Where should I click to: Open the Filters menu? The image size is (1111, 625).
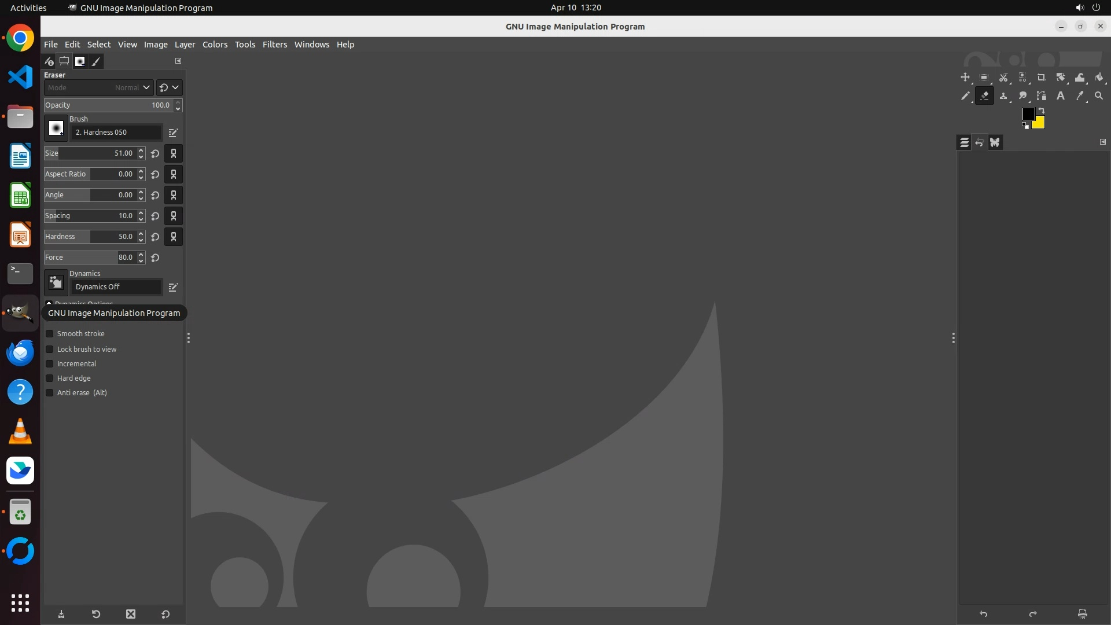click(x=274, y=45)
